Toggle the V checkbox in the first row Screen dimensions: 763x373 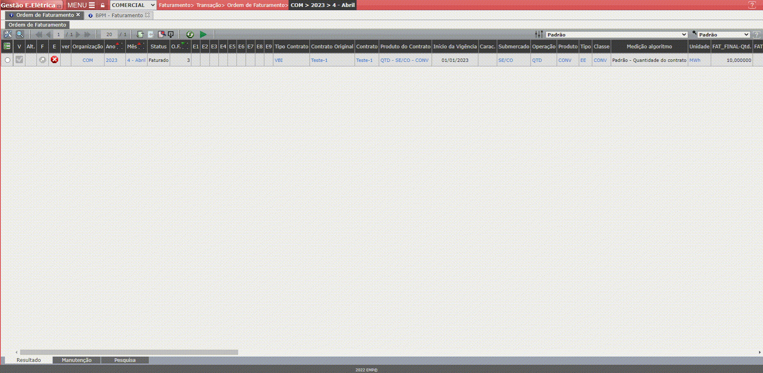(19, 60)
